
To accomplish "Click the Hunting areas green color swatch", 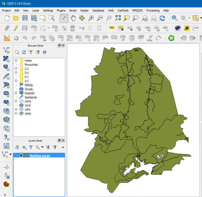I will coord(26,155).
